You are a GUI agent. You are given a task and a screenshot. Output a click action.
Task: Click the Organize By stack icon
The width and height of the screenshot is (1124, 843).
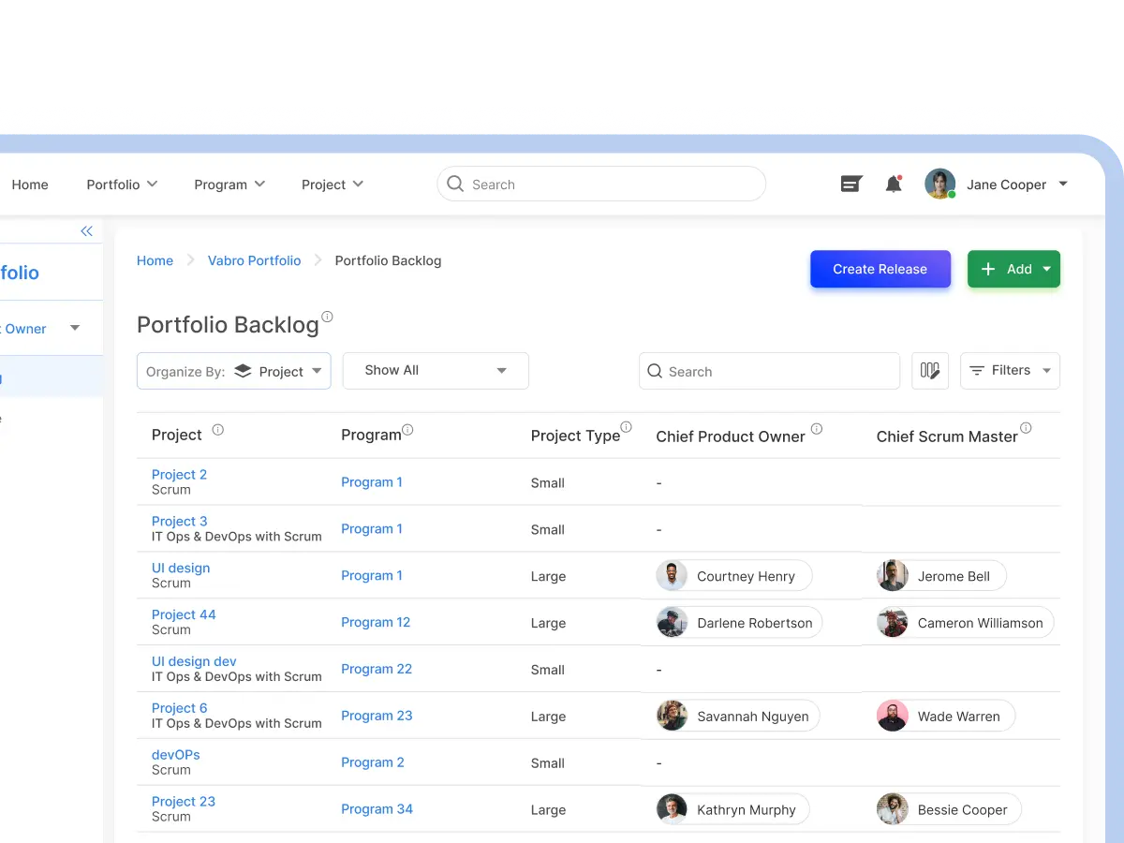[243, 370]
